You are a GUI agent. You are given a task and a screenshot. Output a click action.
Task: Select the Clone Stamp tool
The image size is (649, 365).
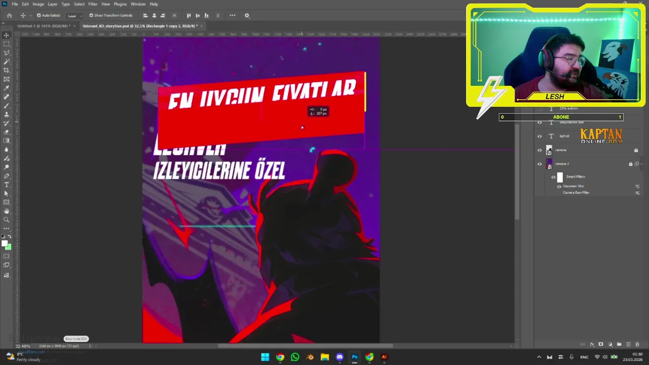pos(7,114)
